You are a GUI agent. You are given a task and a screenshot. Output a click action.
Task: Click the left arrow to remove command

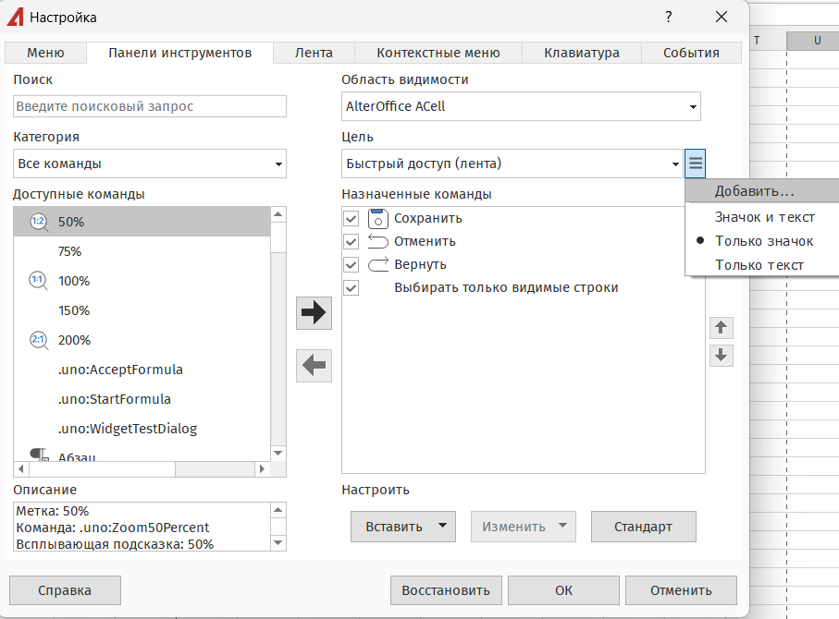314,367
